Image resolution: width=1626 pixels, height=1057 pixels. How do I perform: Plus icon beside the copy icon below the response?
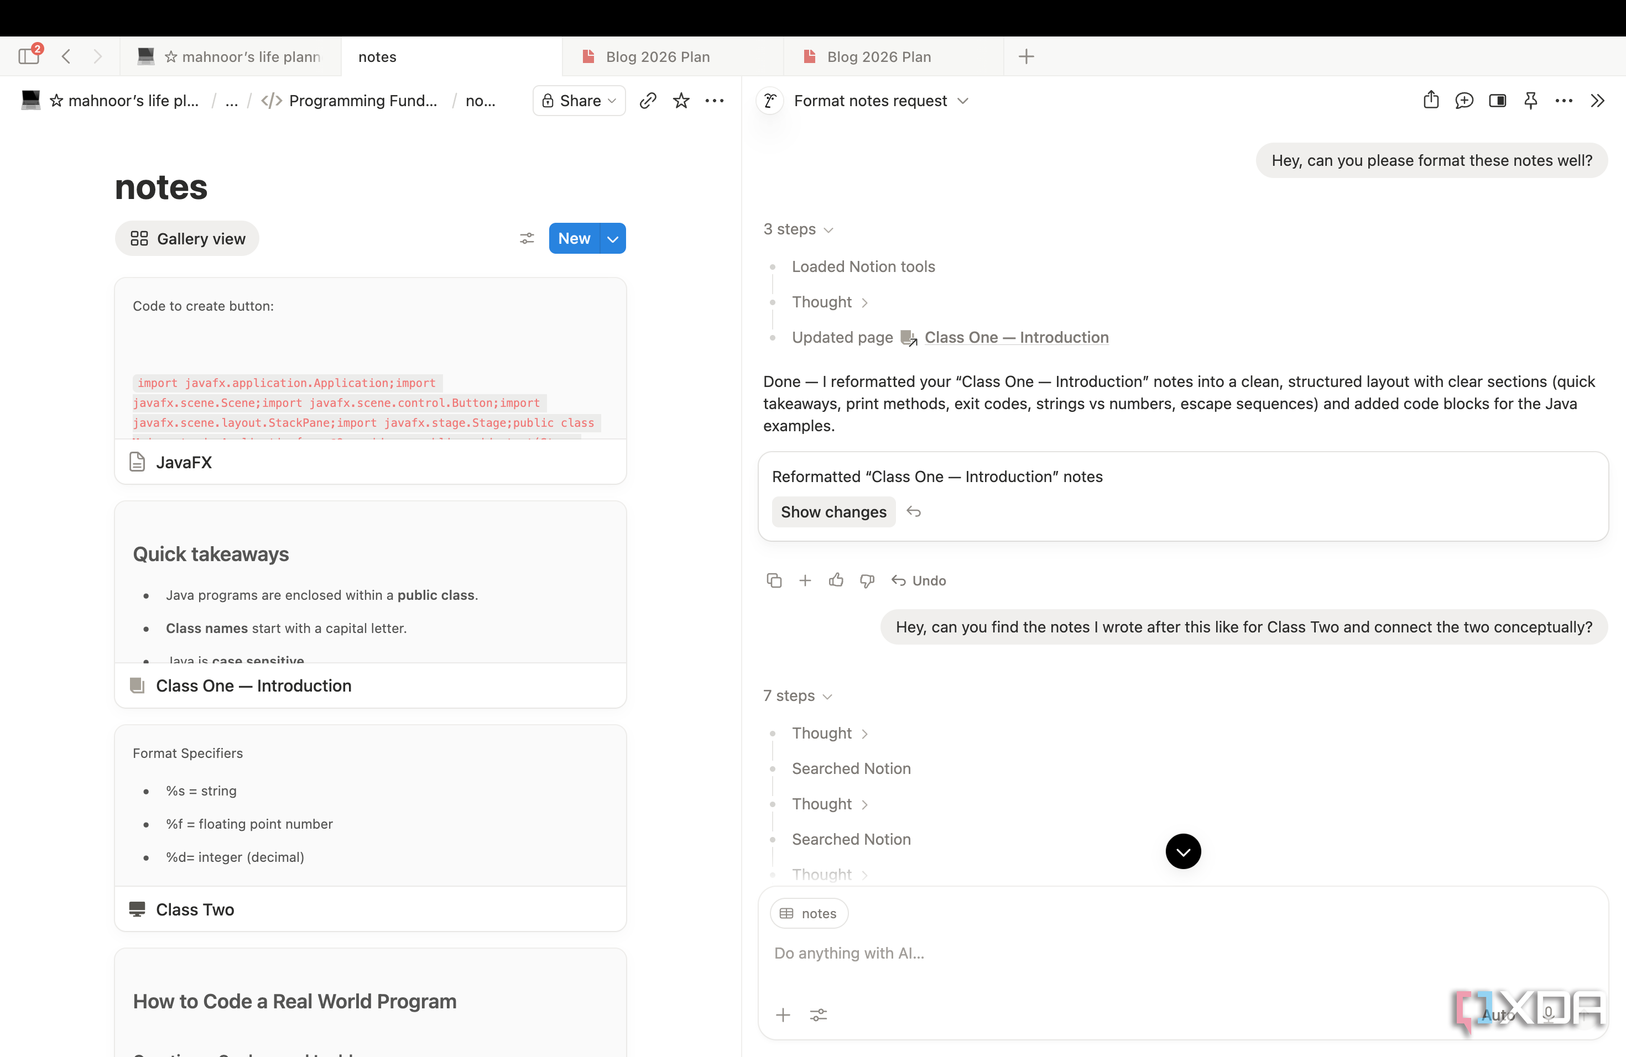[x=805, y=580]
